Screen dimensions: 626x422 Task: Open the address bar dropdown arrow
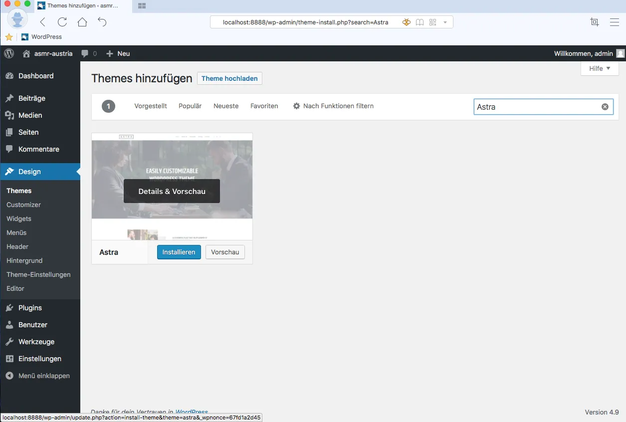click(445, 22)
